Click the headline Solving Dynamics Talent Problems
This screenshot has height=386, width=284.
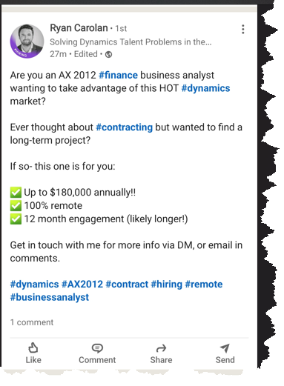131,42
